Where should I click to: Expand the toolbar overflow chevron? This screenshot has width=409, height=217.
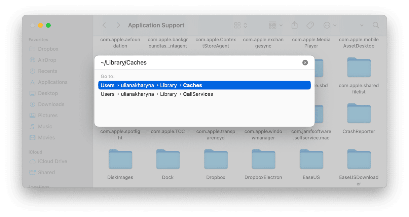pos(362,25)
